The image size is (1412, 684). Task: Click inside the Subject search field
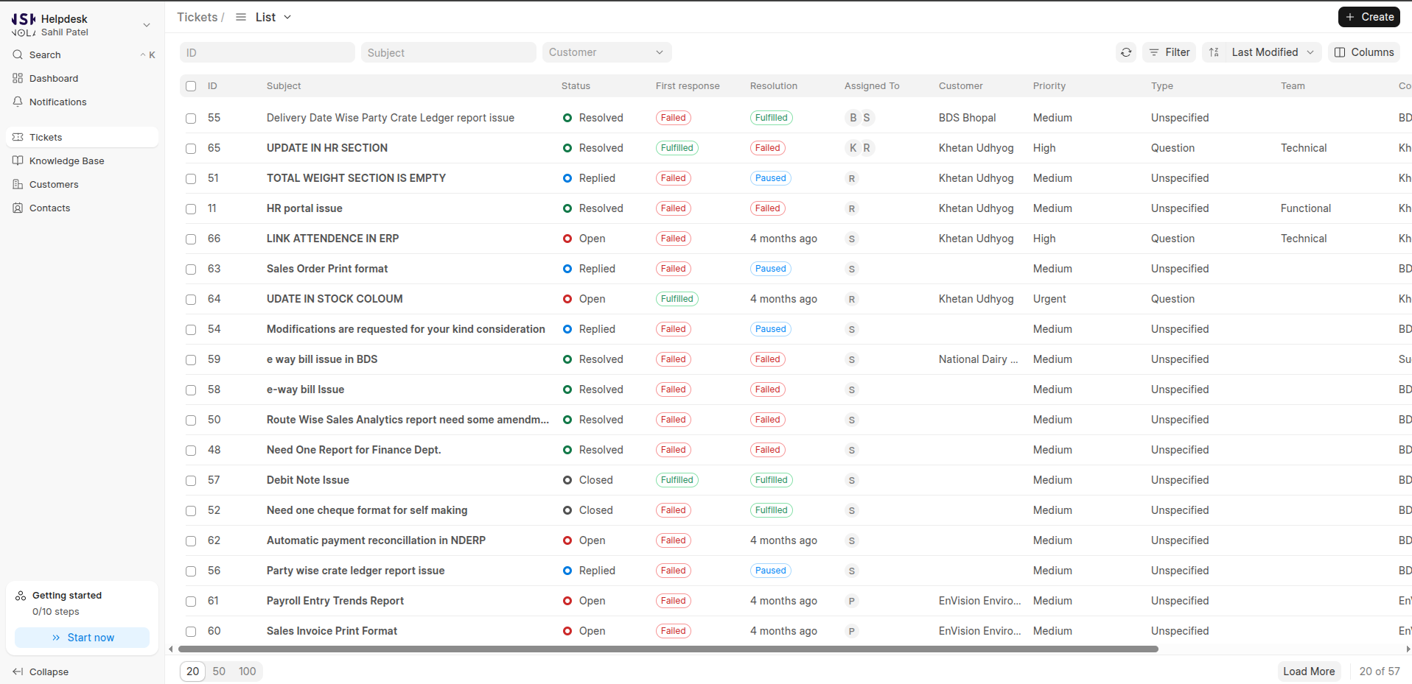click(x=447, y=52)
